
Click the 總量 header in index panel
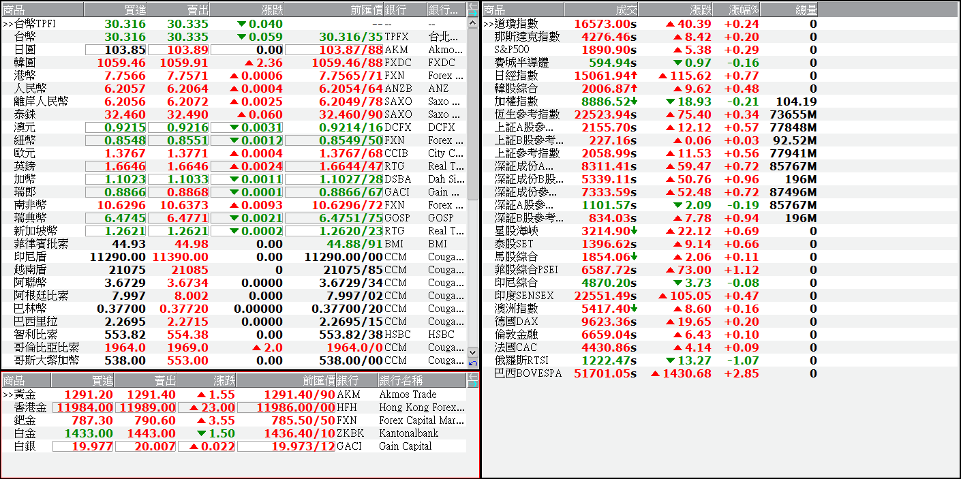pos(789,10)
